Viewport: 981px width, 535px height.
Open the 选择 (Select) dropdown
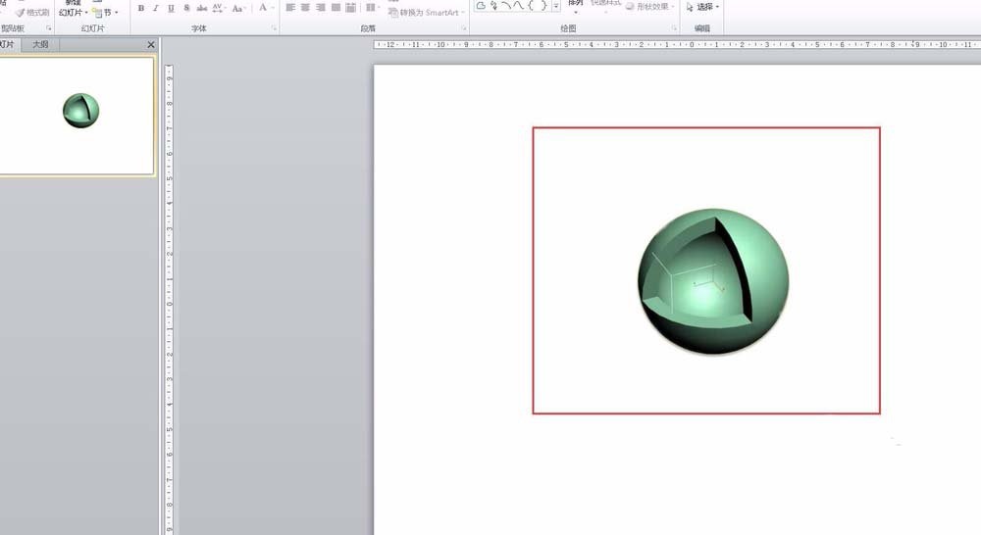coord(702,7)
